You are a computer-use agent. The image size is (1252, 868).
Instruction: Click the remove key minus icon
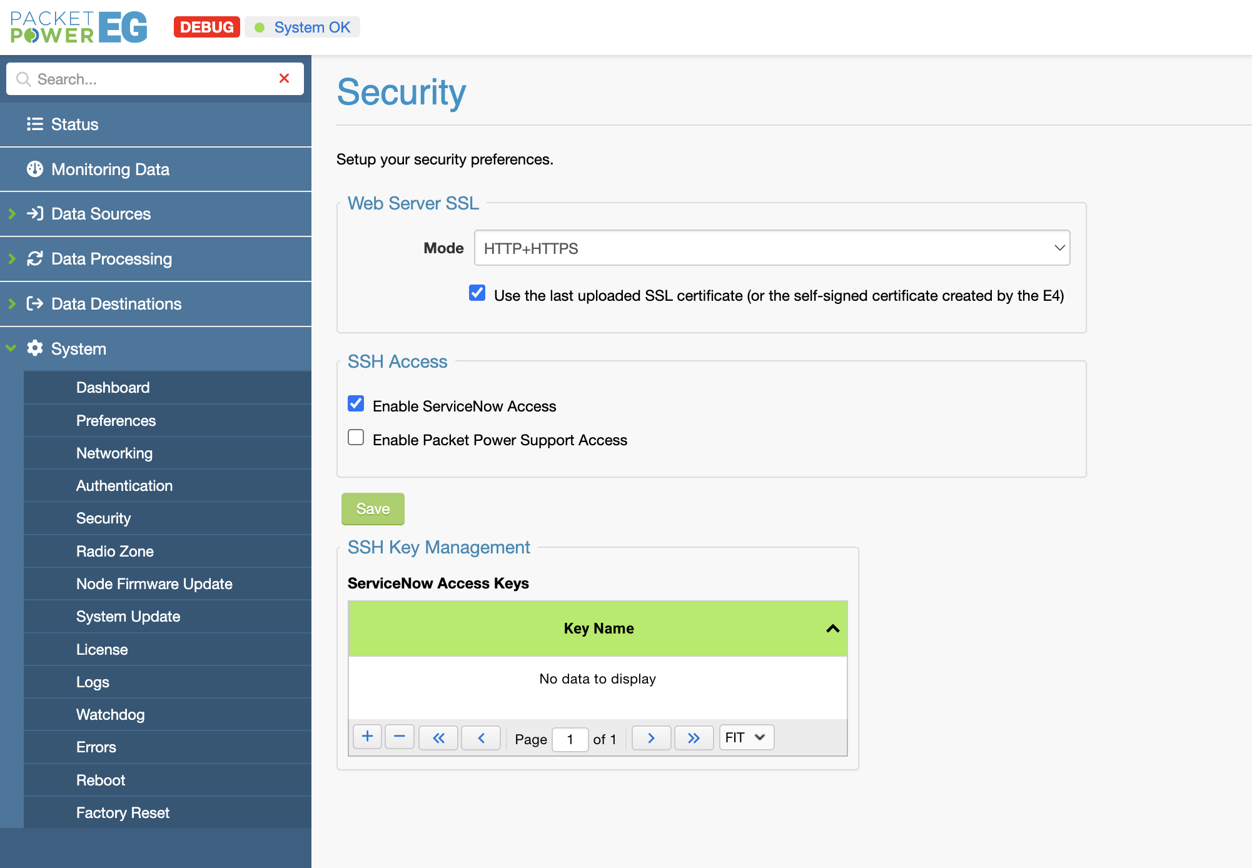point(400,737)
